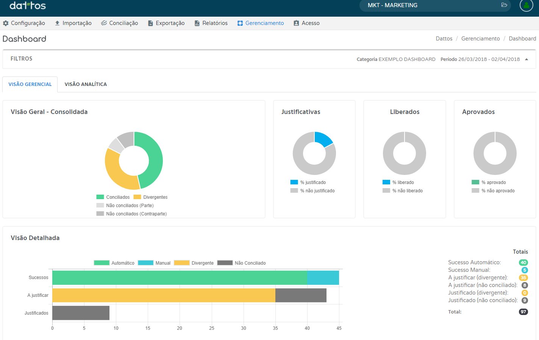539x340 pixels.
Task: Toggle the Conciliados legend series
Action: click(x=113, y=197)
